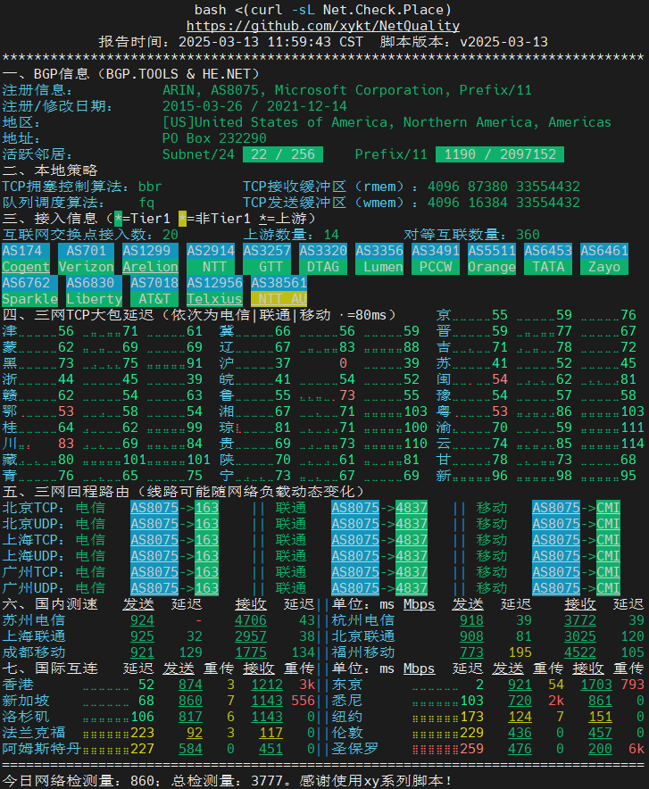This screenshot has height=789, width=649.
Task: Click 洛杉矶 send speed 817
Action: 191,717
